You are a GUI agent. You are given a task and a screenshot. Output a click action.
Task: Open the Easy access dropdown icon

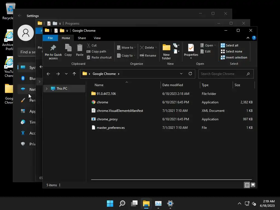click(176, 51)
